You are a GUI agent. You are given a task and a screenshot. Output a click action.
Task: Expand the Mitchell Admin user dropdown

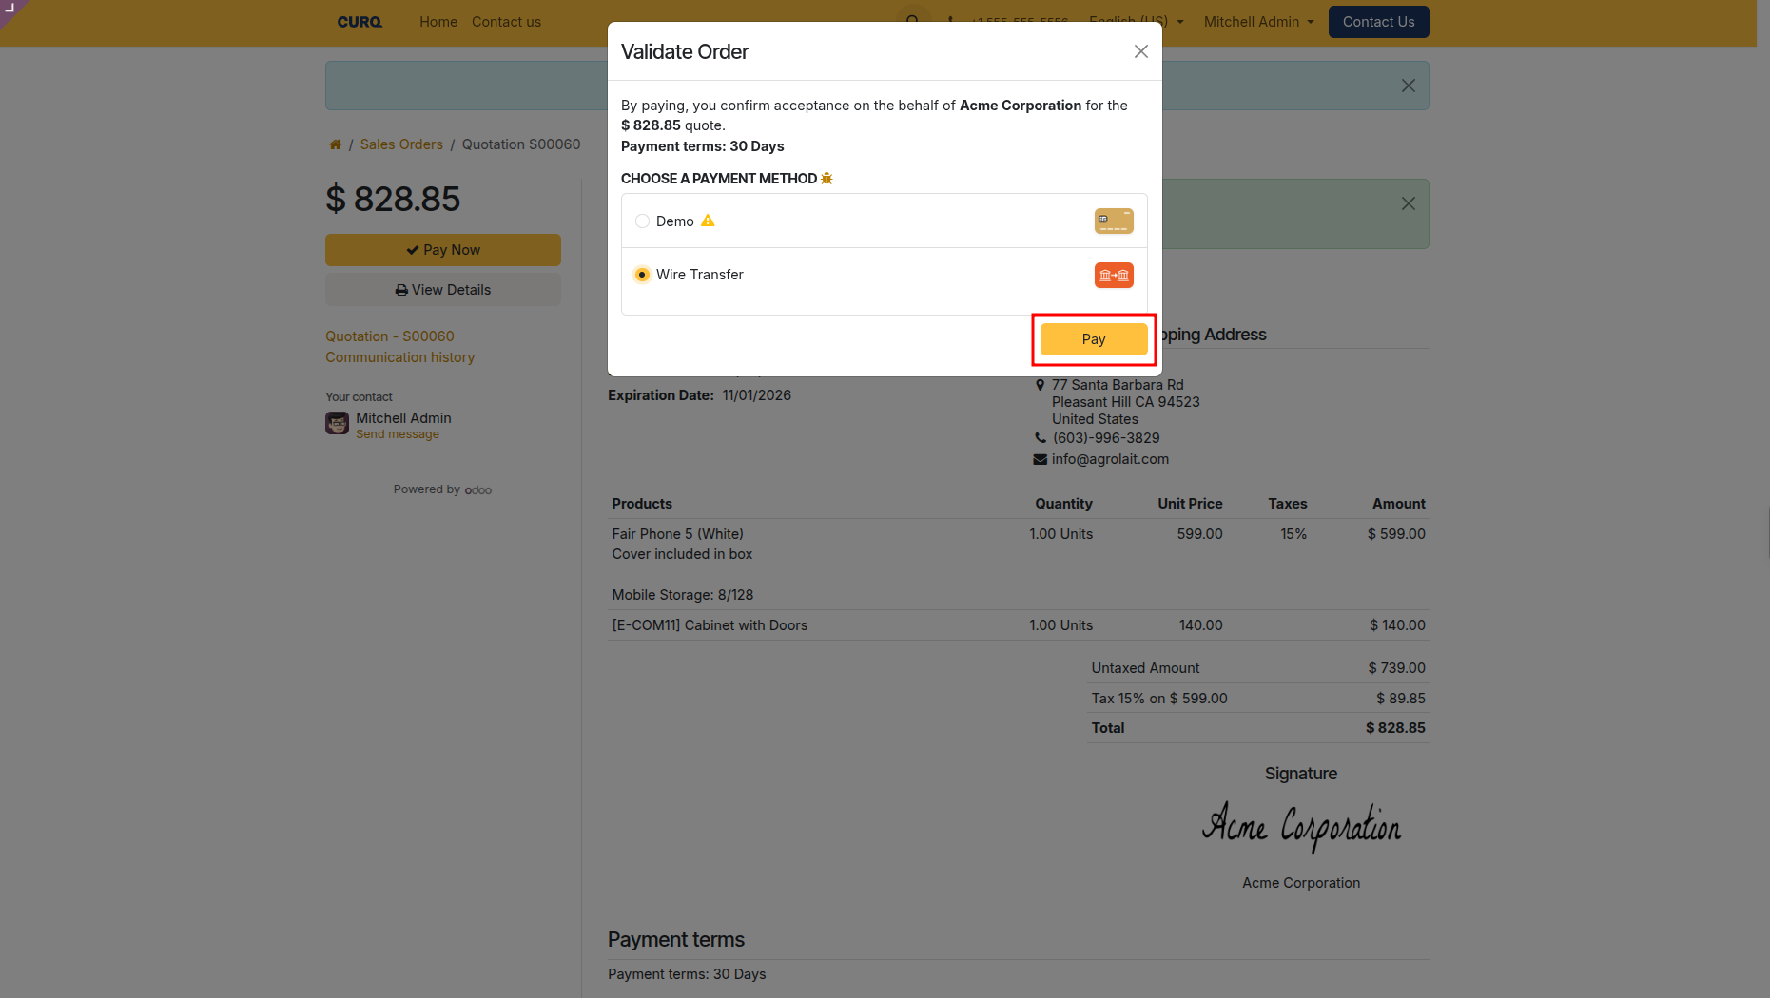click(1258, 22)
